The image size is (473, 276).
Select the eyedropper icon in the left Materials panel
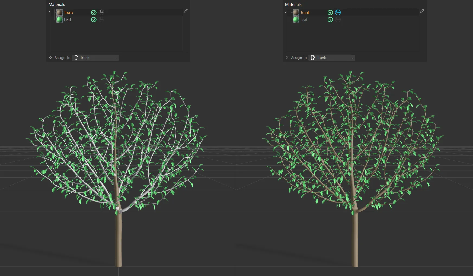tap(186, 11)
